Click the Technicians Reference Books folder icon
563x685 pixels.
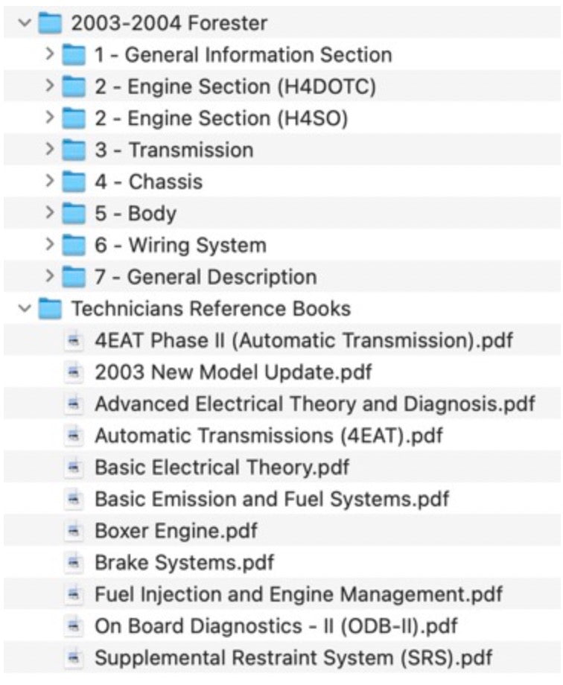50,308
